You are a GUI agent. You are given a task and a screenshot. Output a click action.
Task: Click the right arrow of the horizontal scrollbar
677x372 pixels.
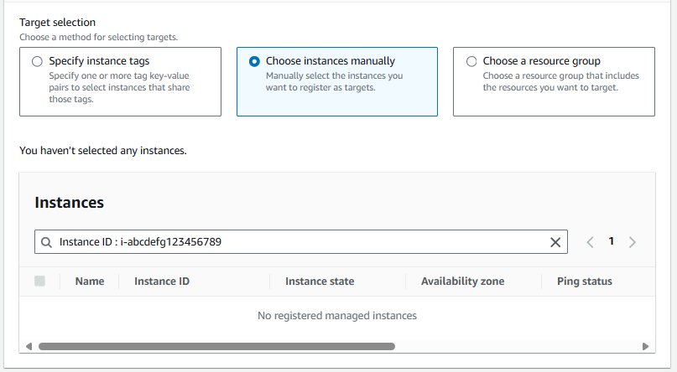coord(645,347)
